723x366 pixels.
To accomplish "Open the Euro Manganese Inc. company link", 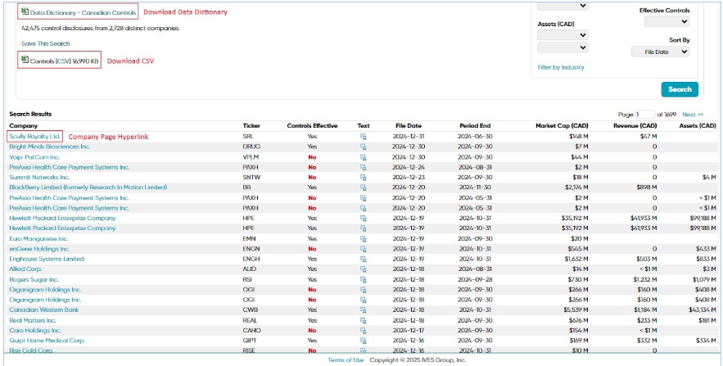I will (x=38, y=239).
